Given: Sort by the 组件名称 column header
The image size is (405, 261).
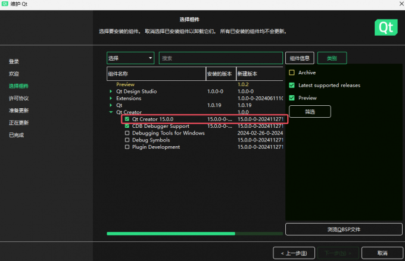Looking at the screenshot, I should pos(156,74).
